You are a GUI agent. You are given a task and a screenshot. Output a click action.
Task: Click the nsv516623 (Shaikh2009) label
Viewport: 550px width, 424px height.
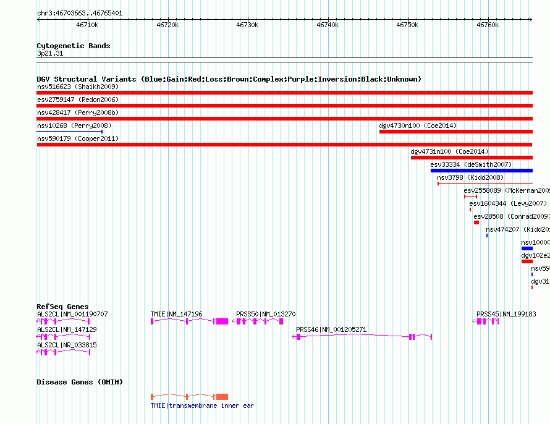(78, 87)
